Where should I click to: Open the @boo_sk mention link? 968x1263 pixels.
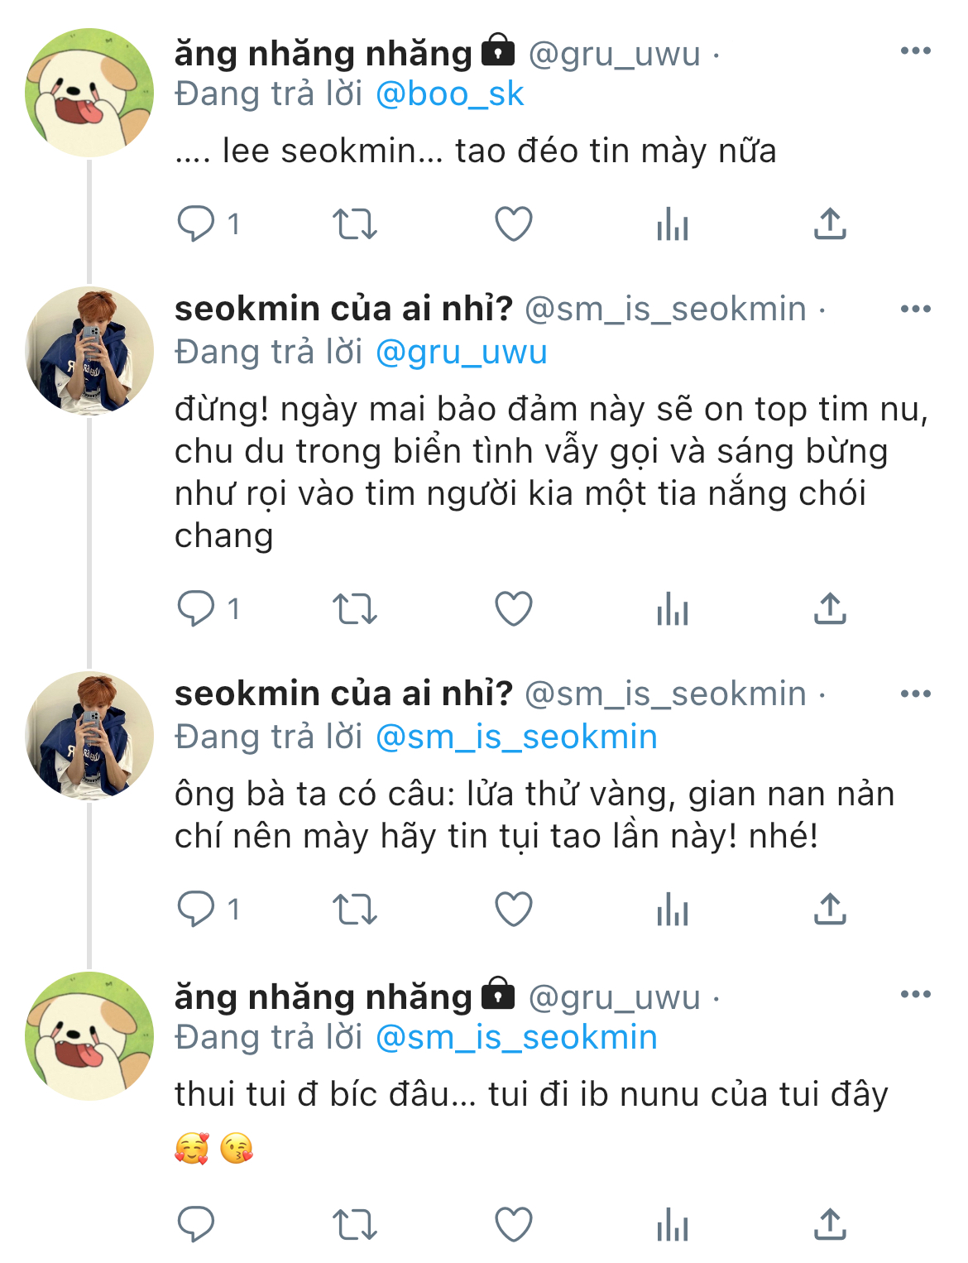pyautogui.click(x=449, y=94)
